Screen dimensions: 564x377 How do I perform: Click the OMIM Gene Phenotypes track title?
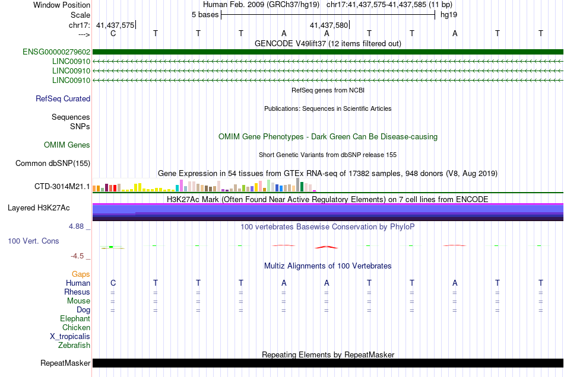(x=328, y=137)
